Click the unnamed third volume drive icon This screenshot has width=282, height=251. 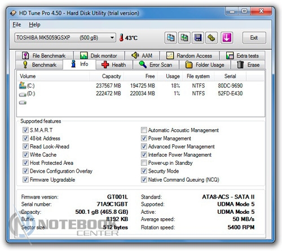23,103
